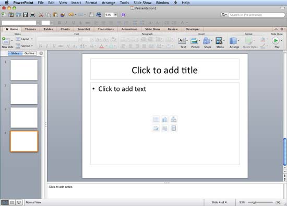Click the 'Click to add title' placeholder
This screenshot has width=287, height=206.
(164, 70)
